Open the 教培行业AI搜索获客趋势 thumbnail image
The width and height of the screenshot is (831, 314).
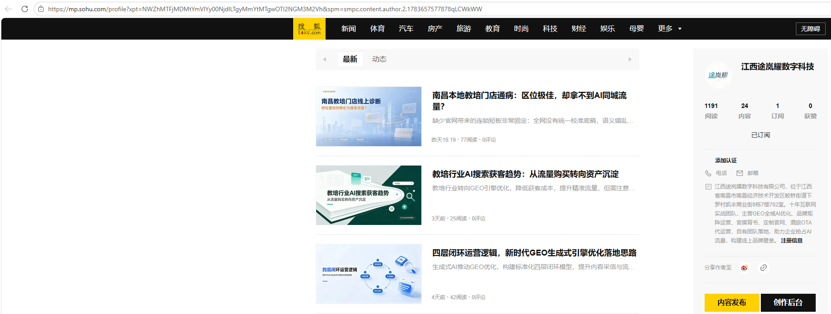coord(369,195)
